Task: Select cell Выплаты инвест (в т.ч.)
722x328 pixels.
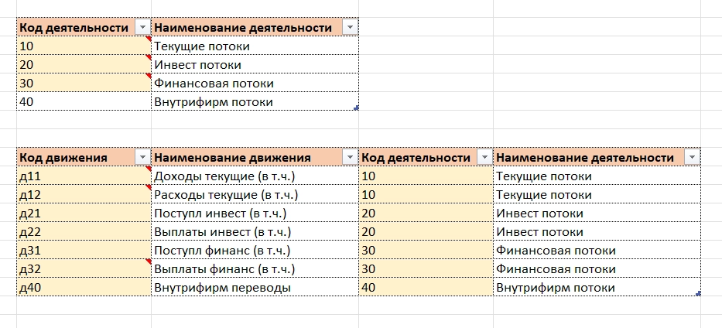Action: pos(255,232)
